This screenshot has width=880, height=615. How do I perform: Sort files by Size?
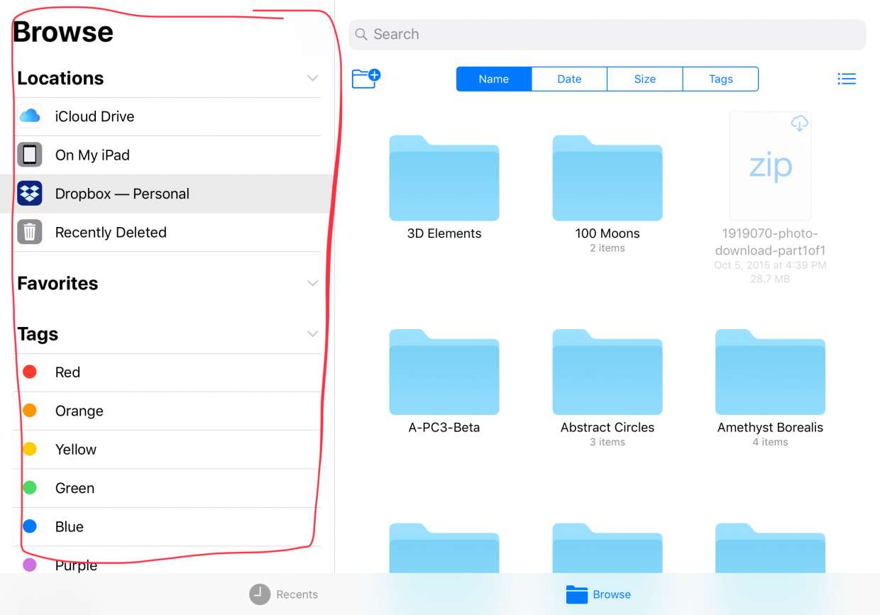point(644,79)
